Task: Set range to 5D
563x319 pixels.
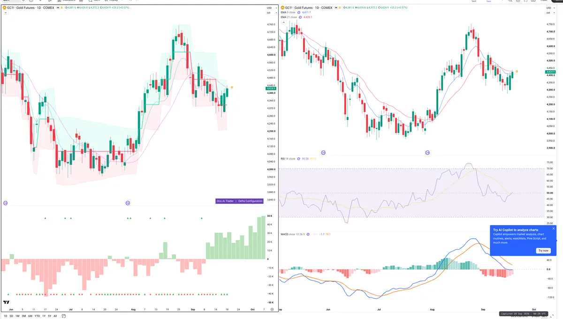Action: tap(11, 316)
